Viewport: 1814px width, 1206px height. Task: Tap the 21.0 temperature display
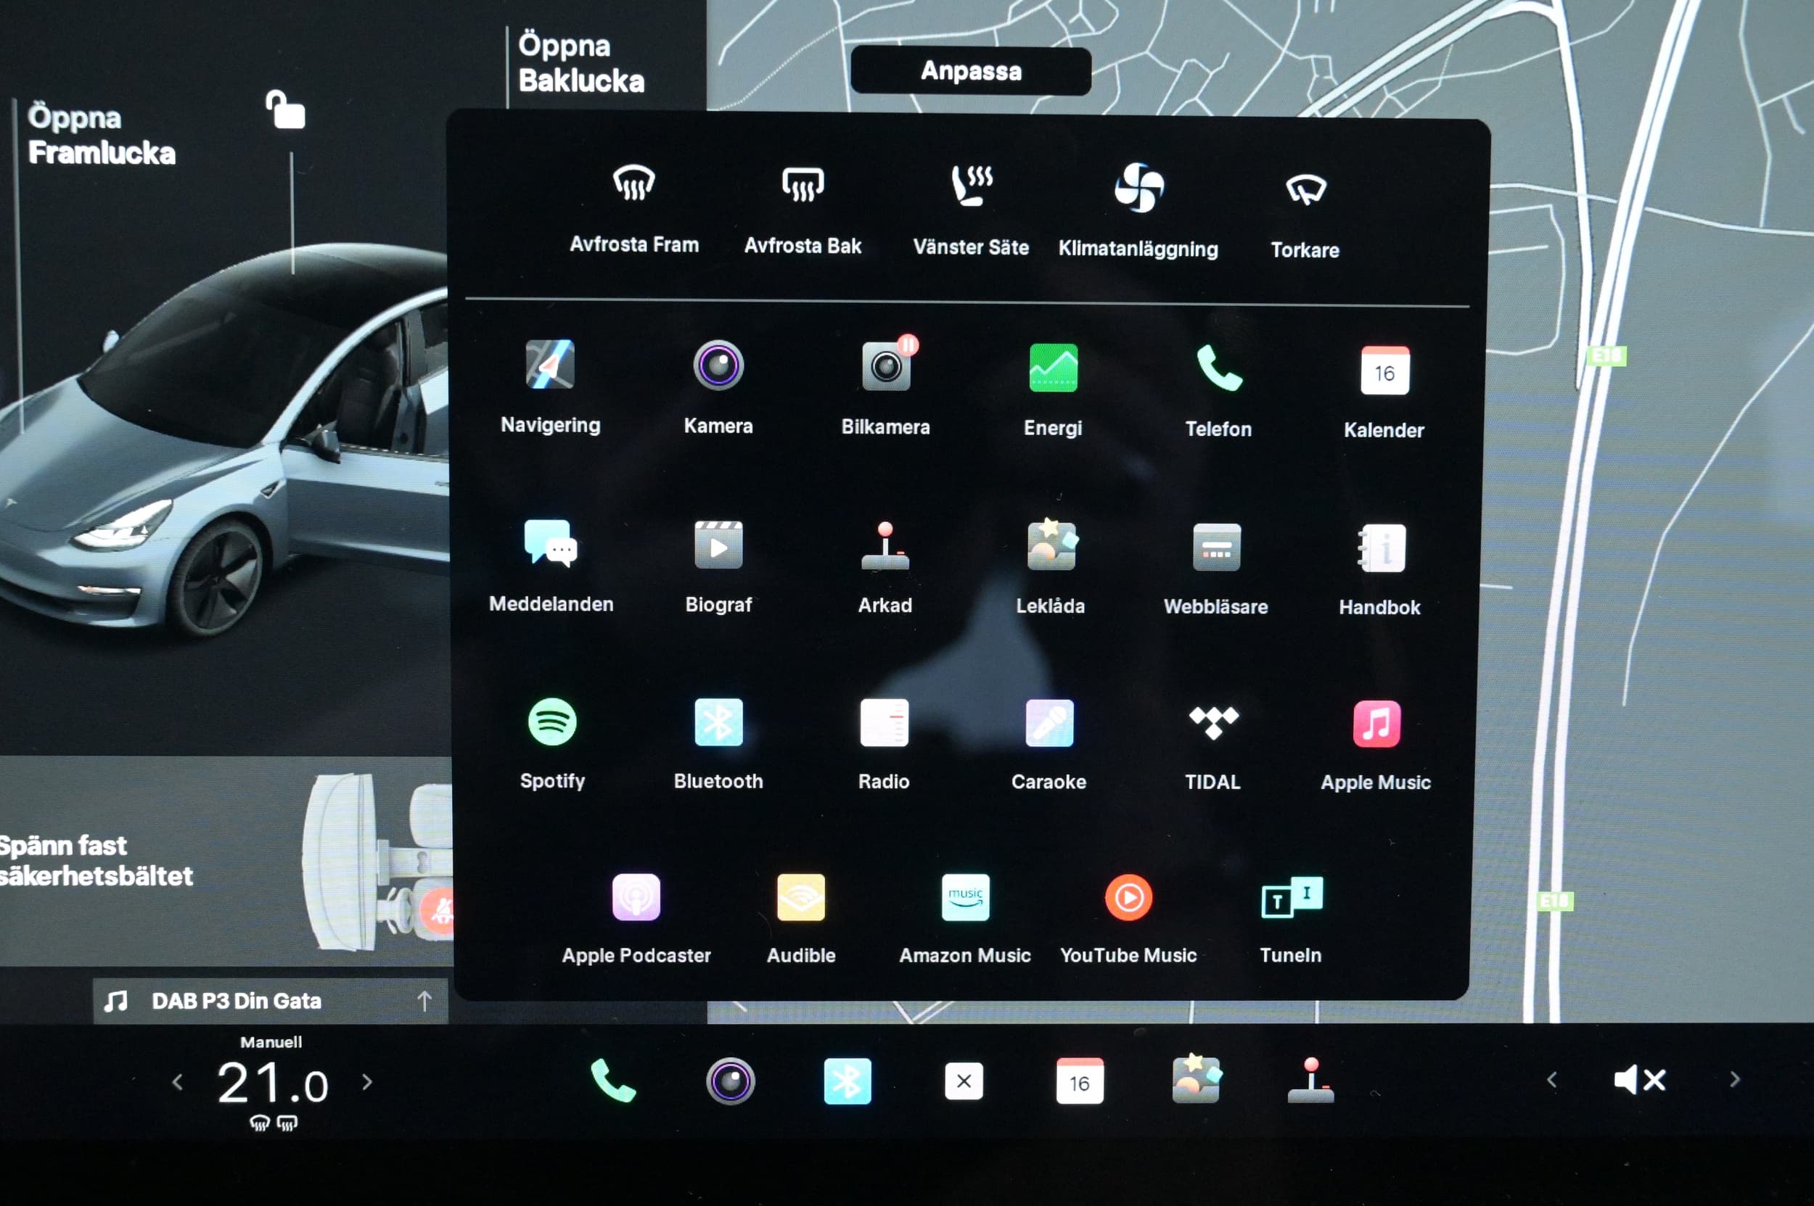coord(274,1083)
